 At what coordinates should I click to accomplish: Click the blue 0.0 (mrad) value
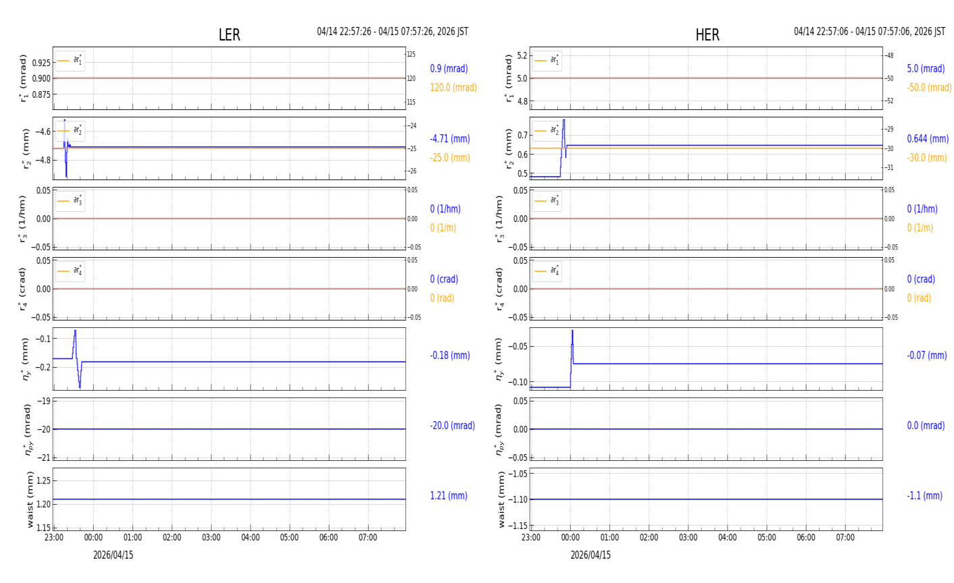[927, 426]
